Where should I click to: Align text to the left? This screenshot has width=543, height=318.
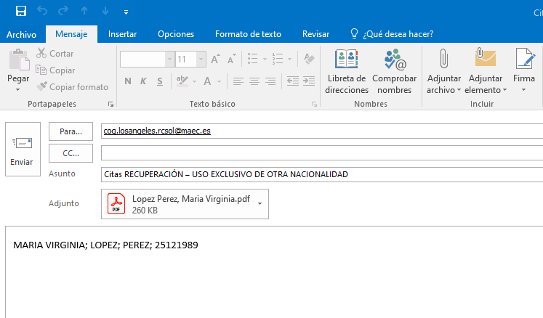coord(238,81)
